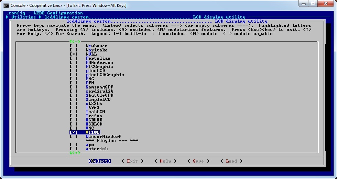Enable the serdisplib driver checkbox
Screen dimensions: 337x179
tap(74, 91)
